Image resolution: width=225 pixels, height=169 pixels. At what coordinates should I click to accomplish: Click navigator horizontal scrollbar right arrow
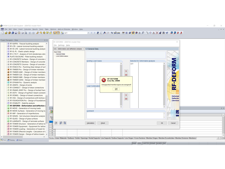point(44,137)
